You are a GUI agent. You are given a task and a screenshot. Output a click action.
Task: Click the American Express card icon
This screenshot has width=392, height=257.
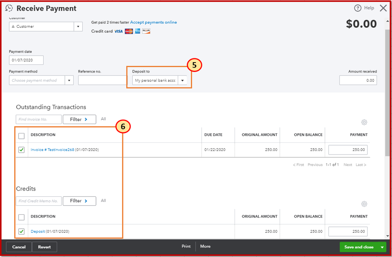coord(137,31)
